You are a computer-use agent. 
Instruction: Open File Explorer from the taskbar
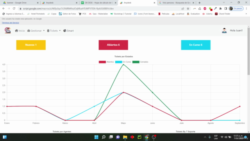(125, 137)
